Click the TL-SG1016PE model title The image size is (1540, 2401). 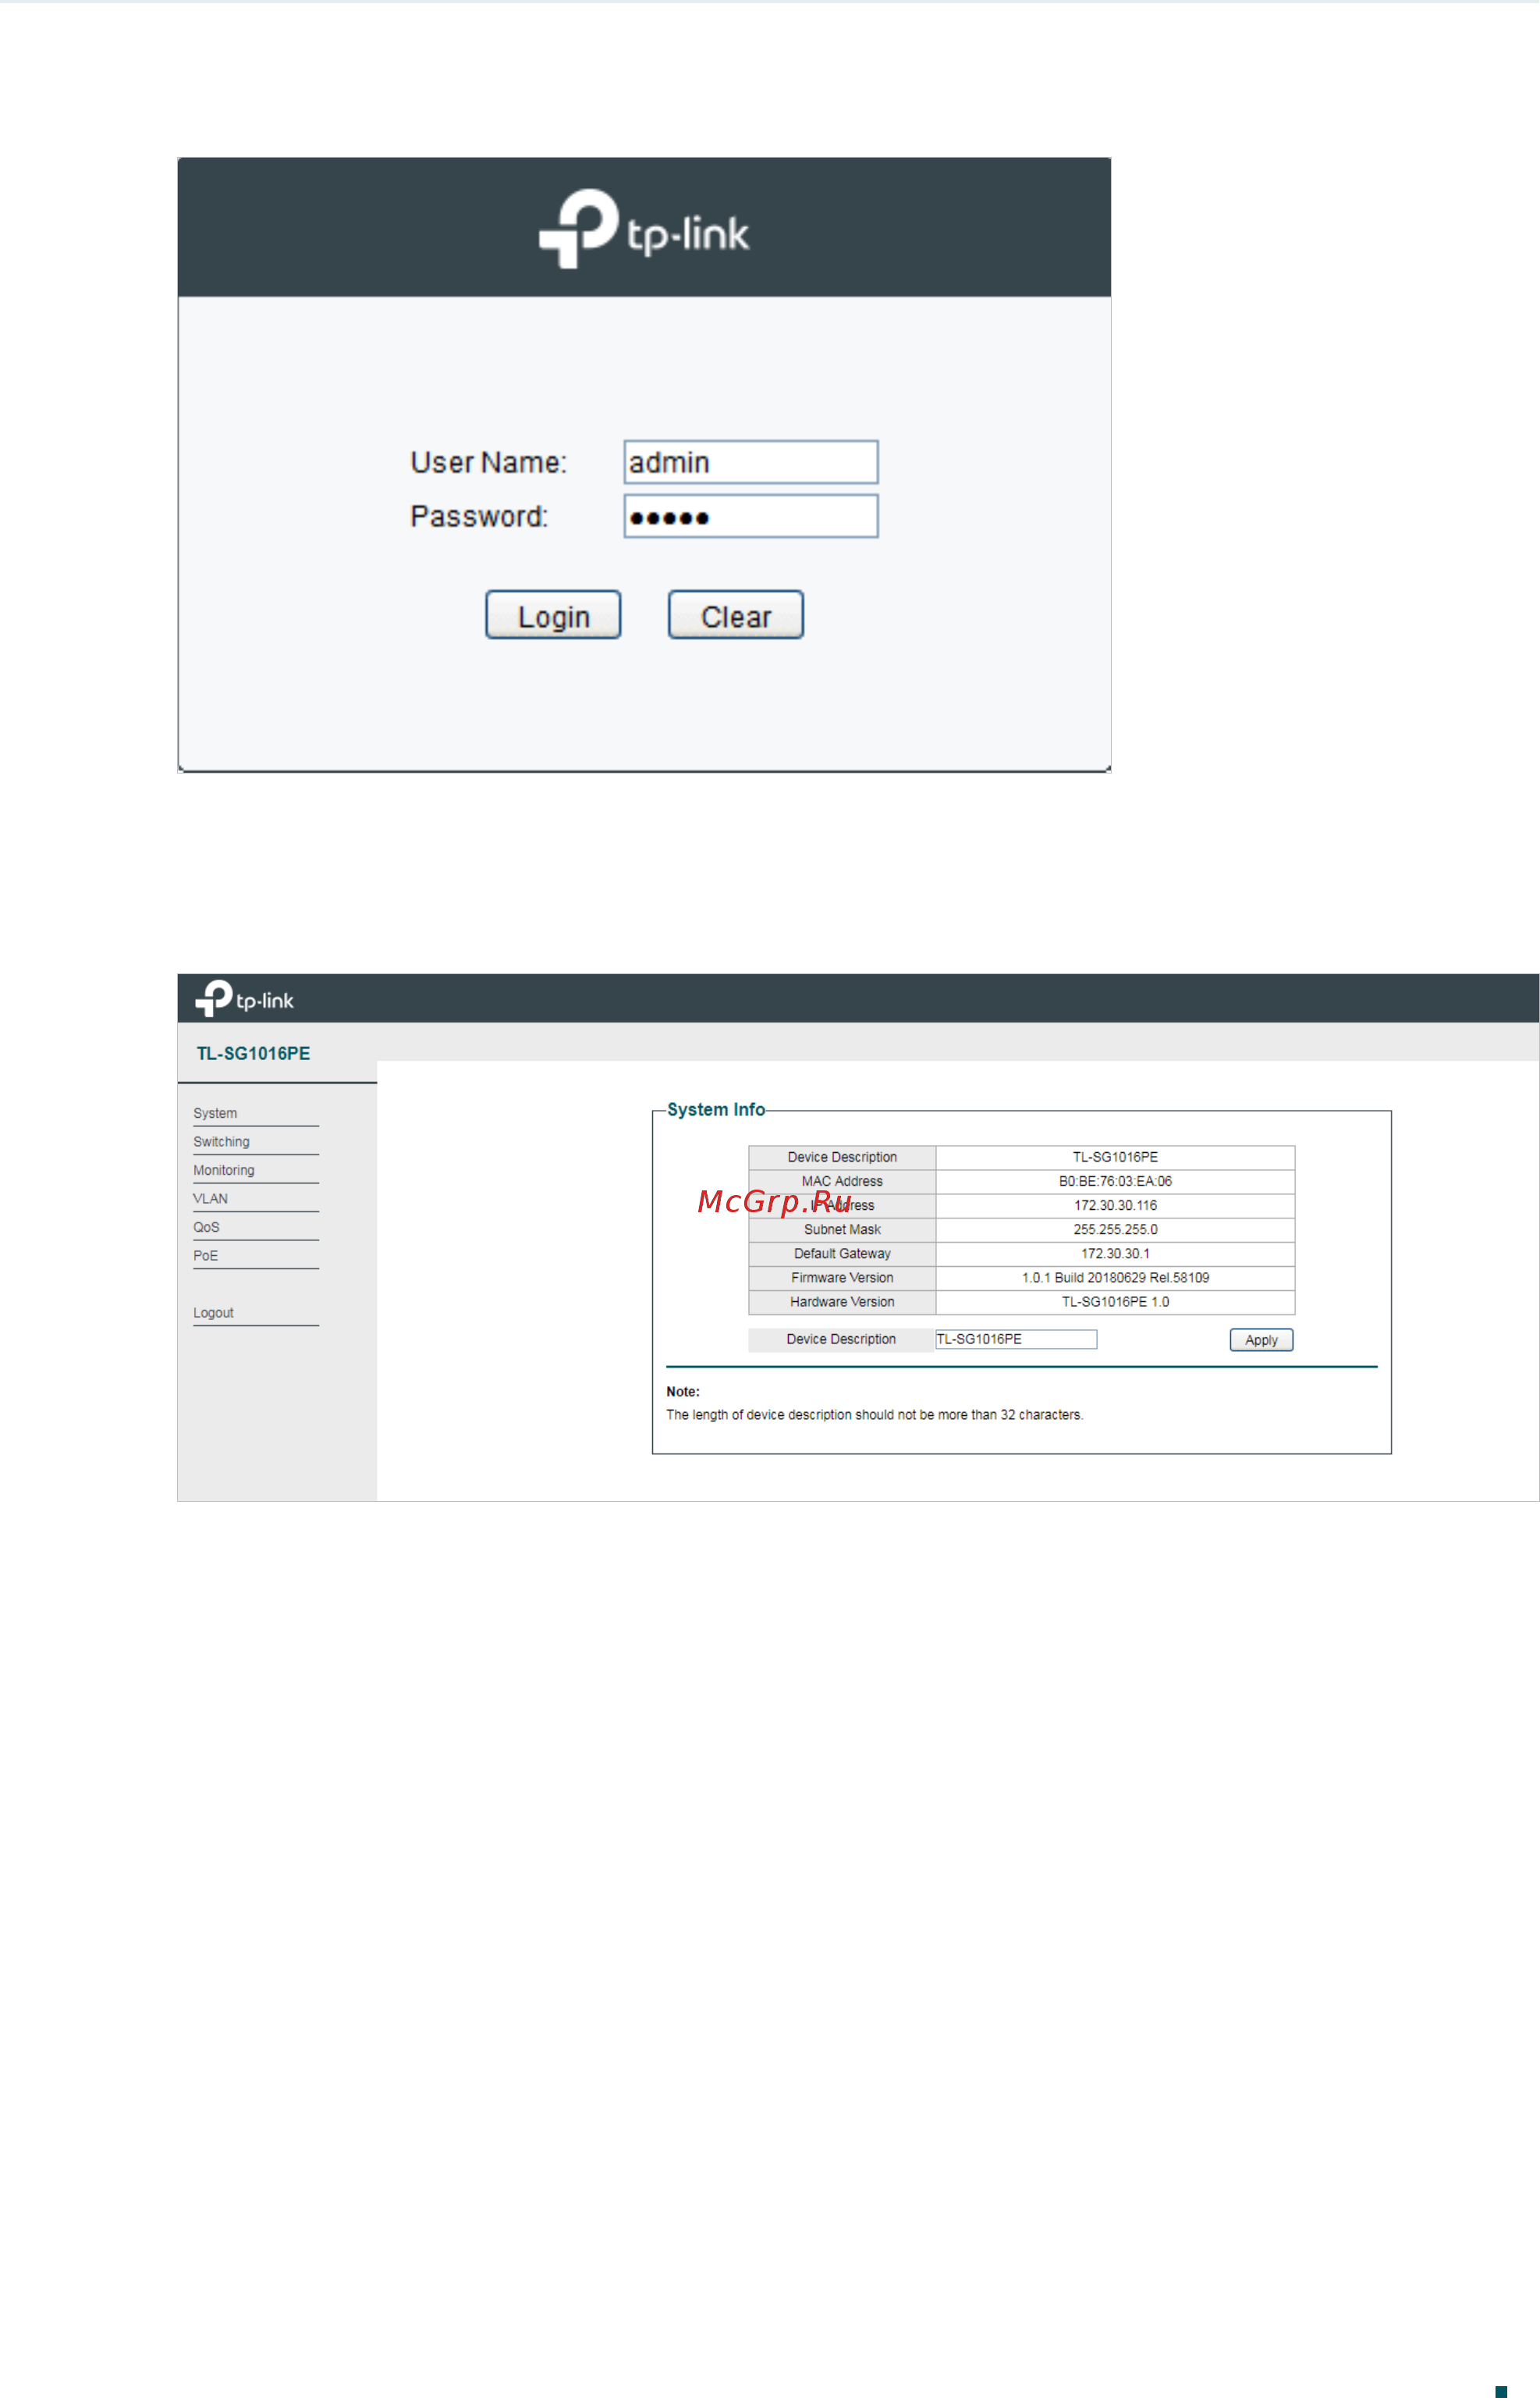tap(253, 1054)
